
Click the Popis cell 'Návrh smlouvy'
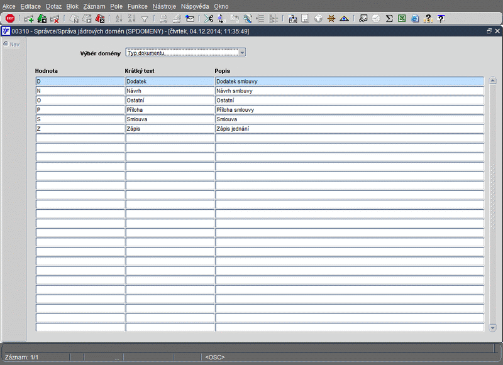click(350, 90)
